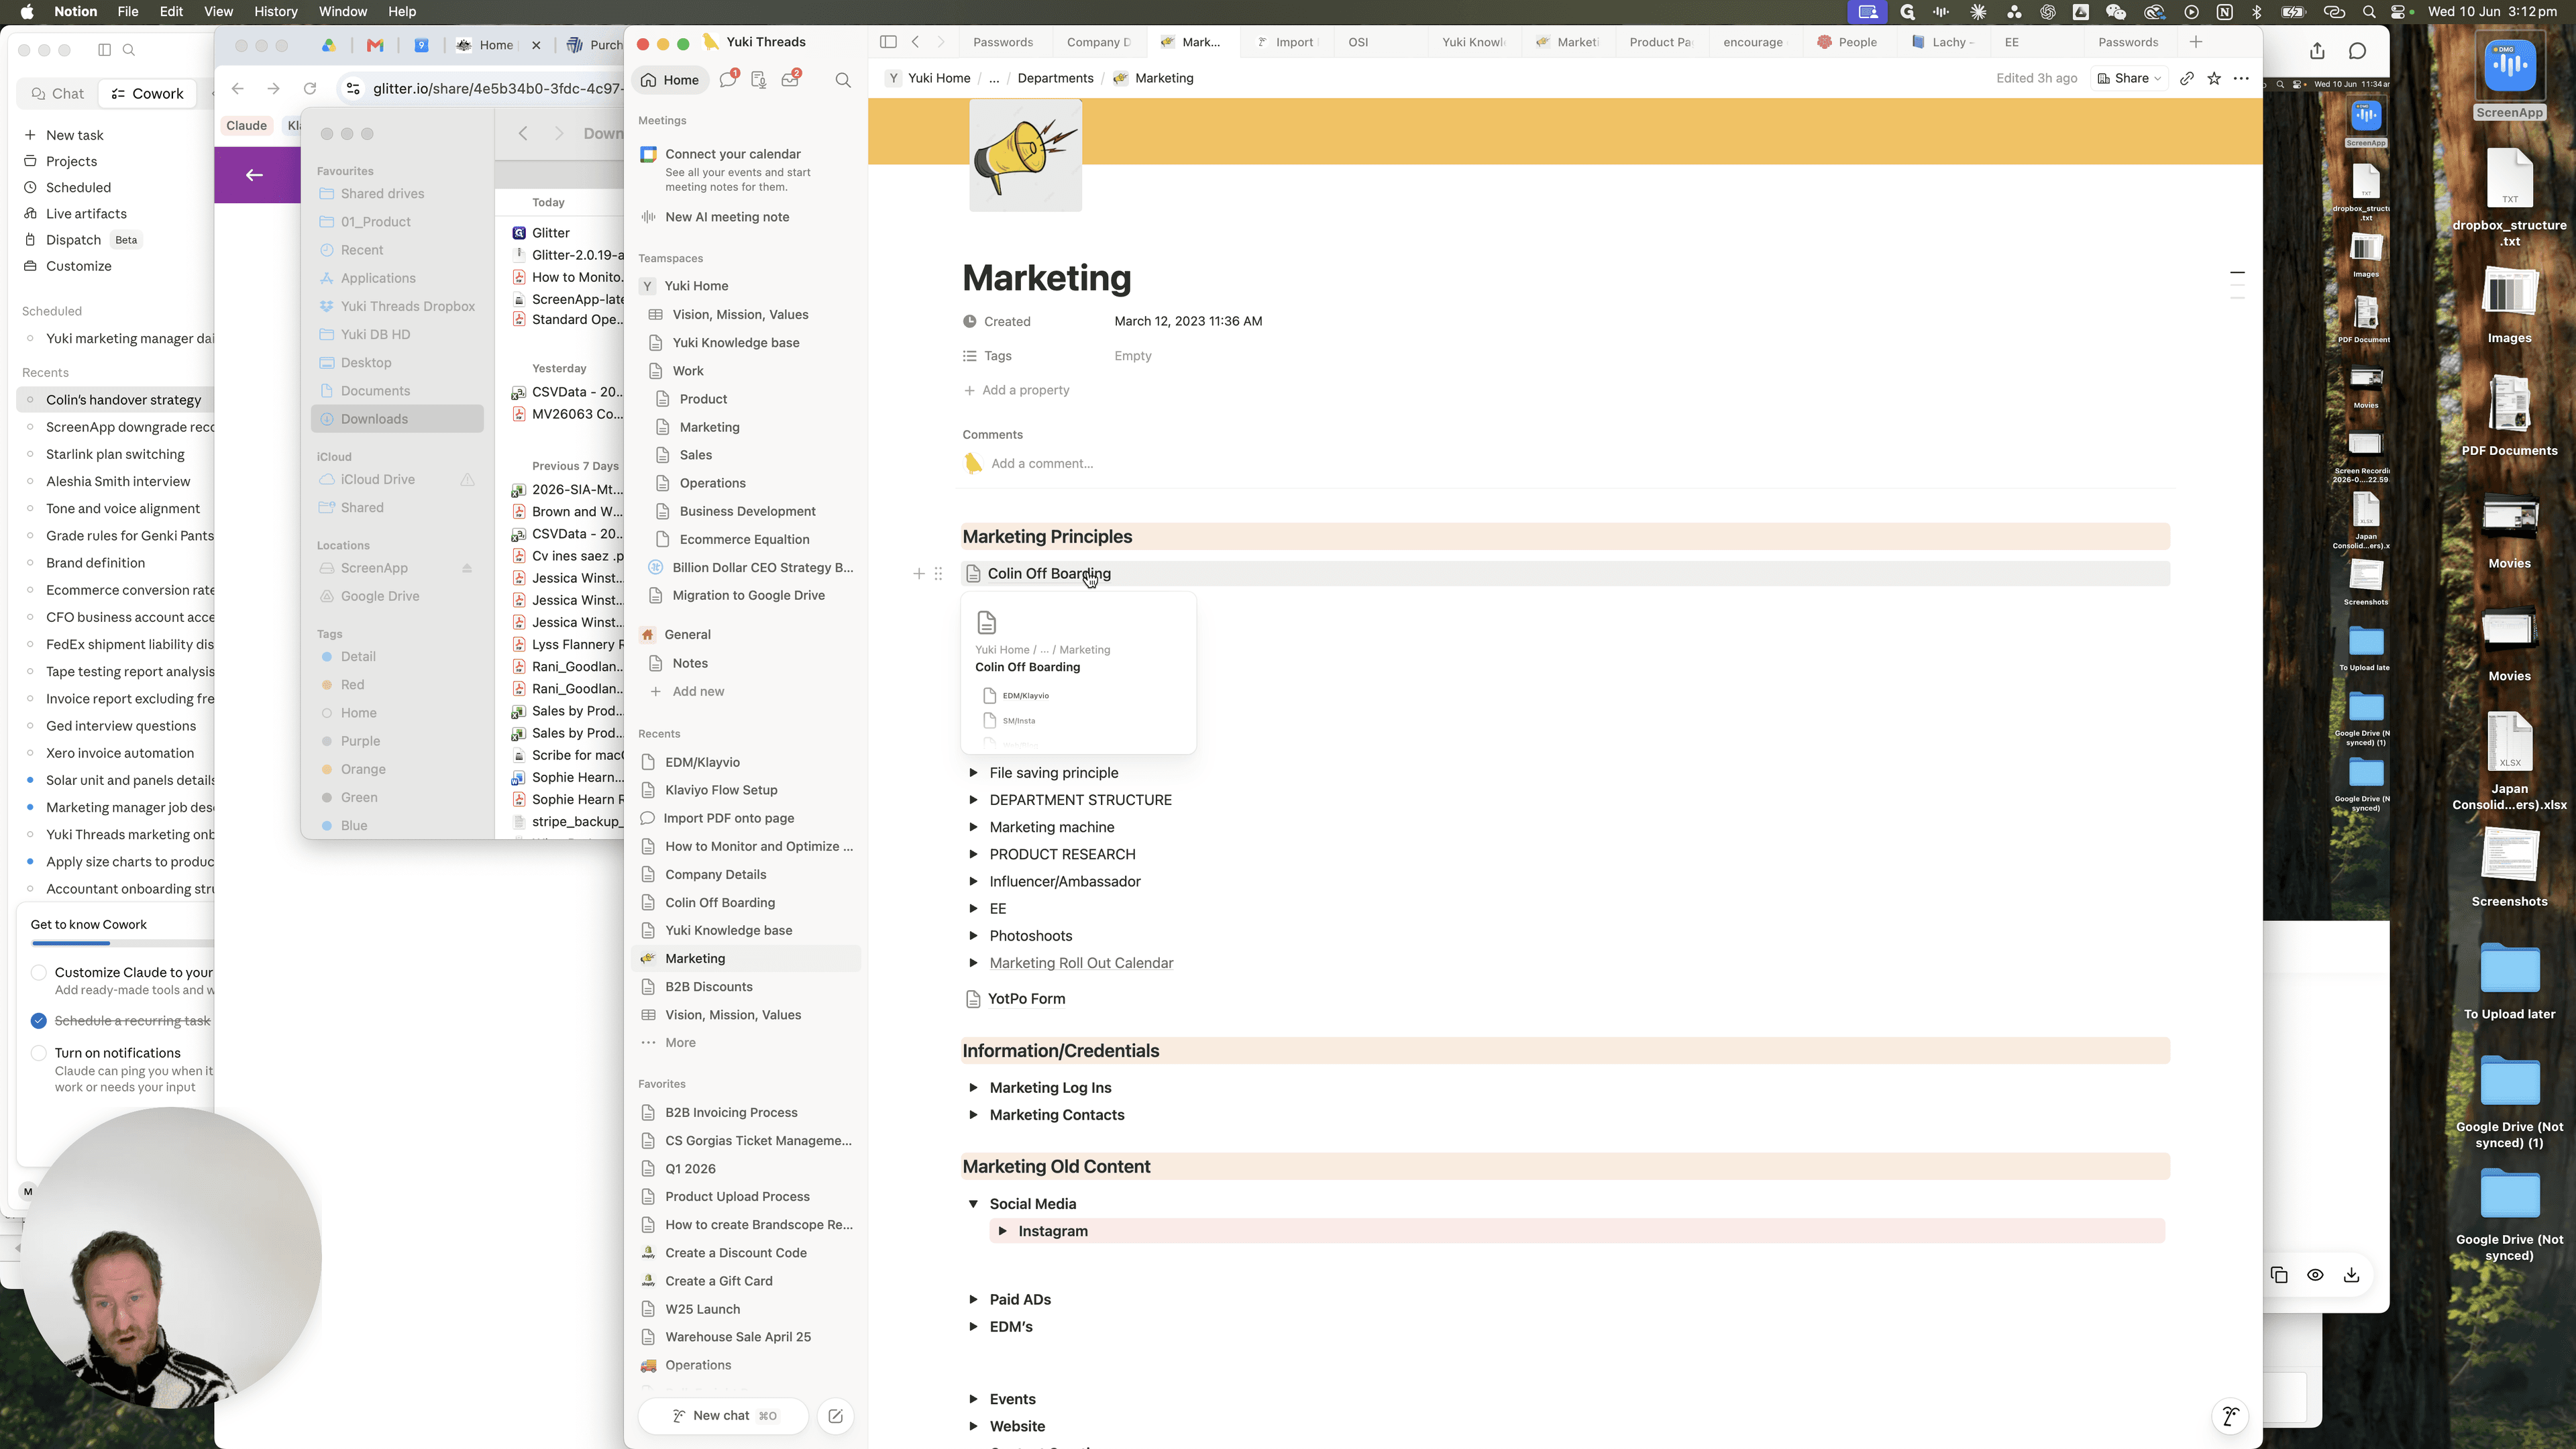Click the Notion inbox icon with badge

point(790,79)
